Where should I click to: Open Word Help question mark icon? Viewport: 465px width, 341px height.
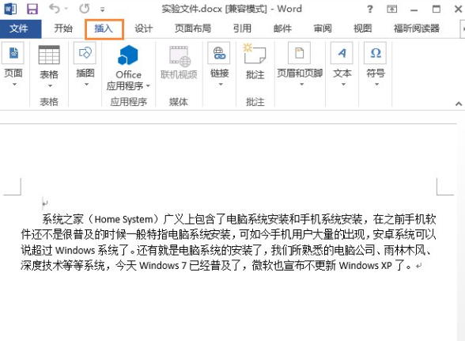370,9
